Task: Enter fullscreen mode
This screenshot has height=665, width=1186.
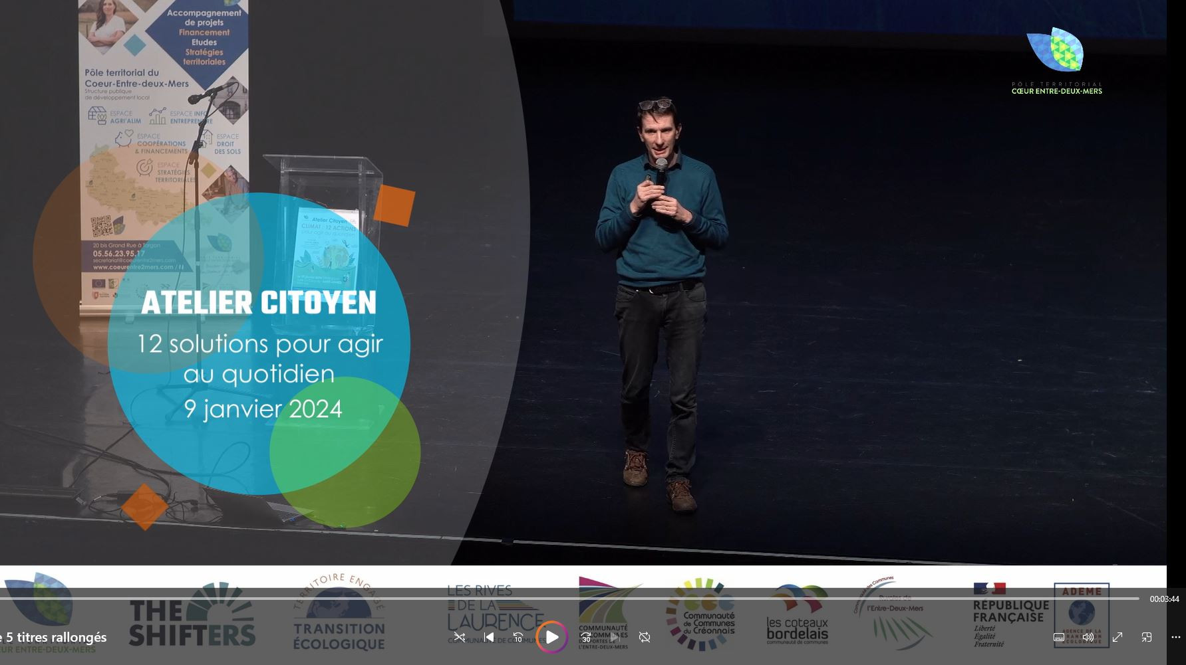Action: click(x=1118, y=637)
